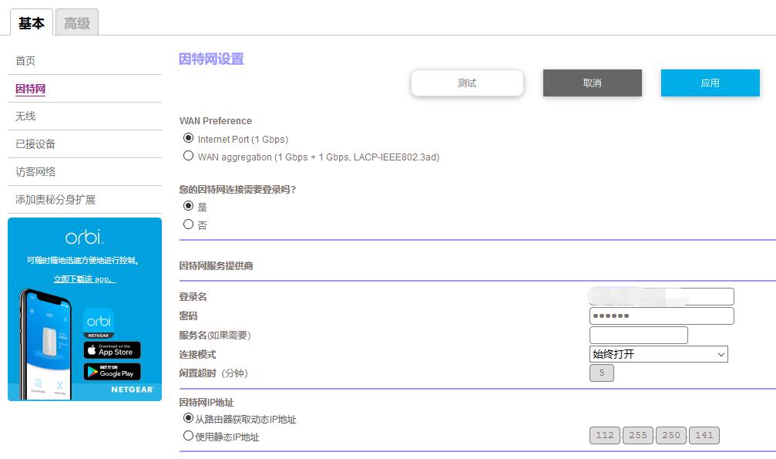Image resolution: width=776 pixels, height=459 pixels.
Task: Click the 立即下载该 app link
Action: coord(84,278)
